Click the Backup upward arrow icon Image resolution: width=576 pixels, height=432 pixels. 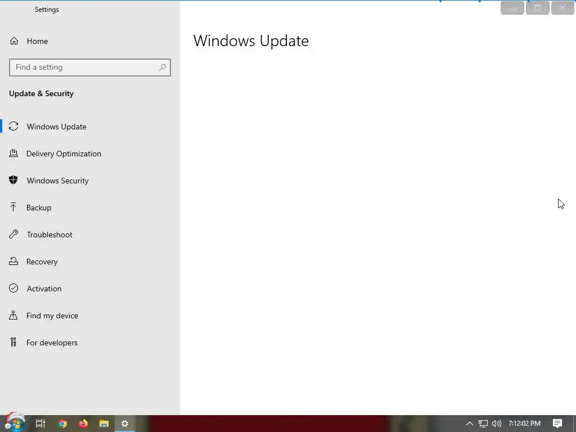point(13,207)
